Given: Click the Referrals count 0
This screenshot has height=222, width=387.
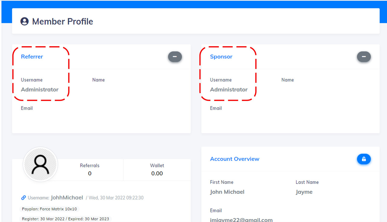Looking at the screenshot, I should pyautogui.click(x=89, y=173).
